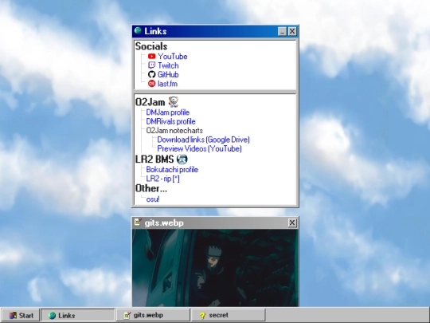Click the LR2 BMS round icon
The height and width of the screenshot is (323, 430).
tap(182, 159)
